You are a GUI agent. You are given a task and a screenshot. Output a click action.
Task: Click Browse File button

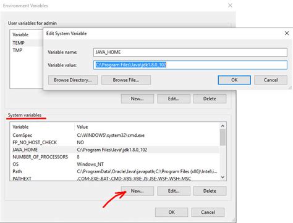[126, 80]
